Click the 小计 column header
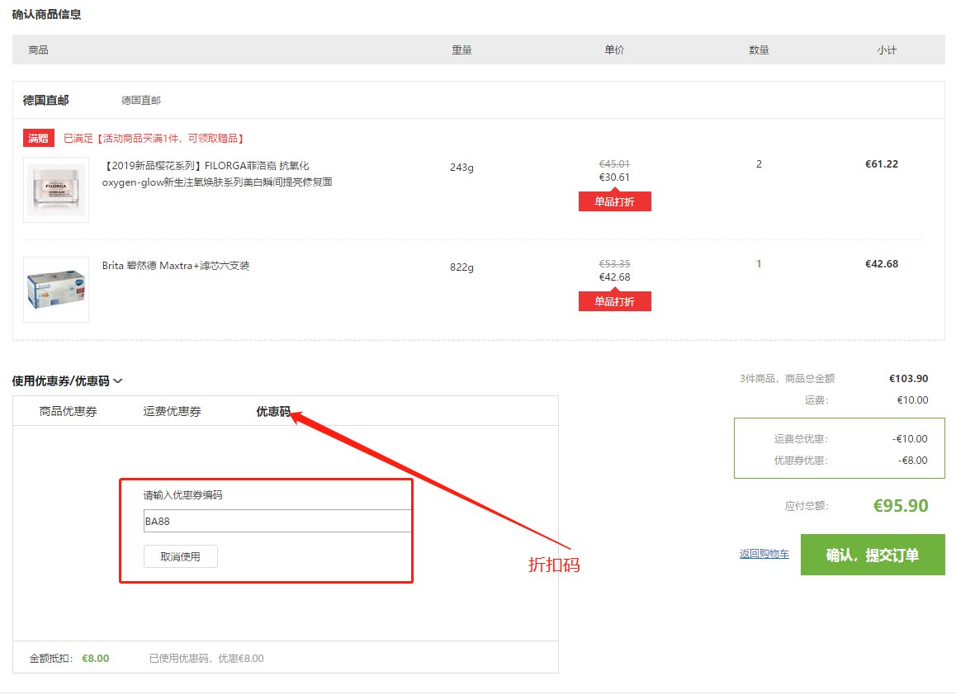 (887, 50)
